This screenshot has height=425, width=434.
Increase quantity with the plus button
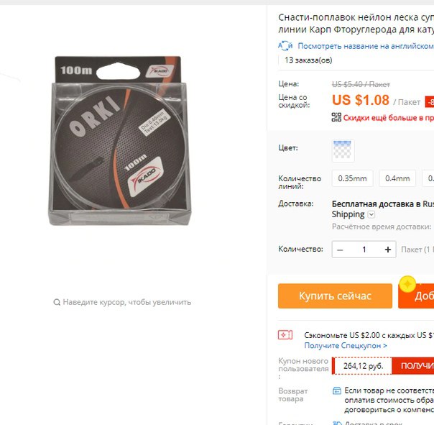(388, 250)
